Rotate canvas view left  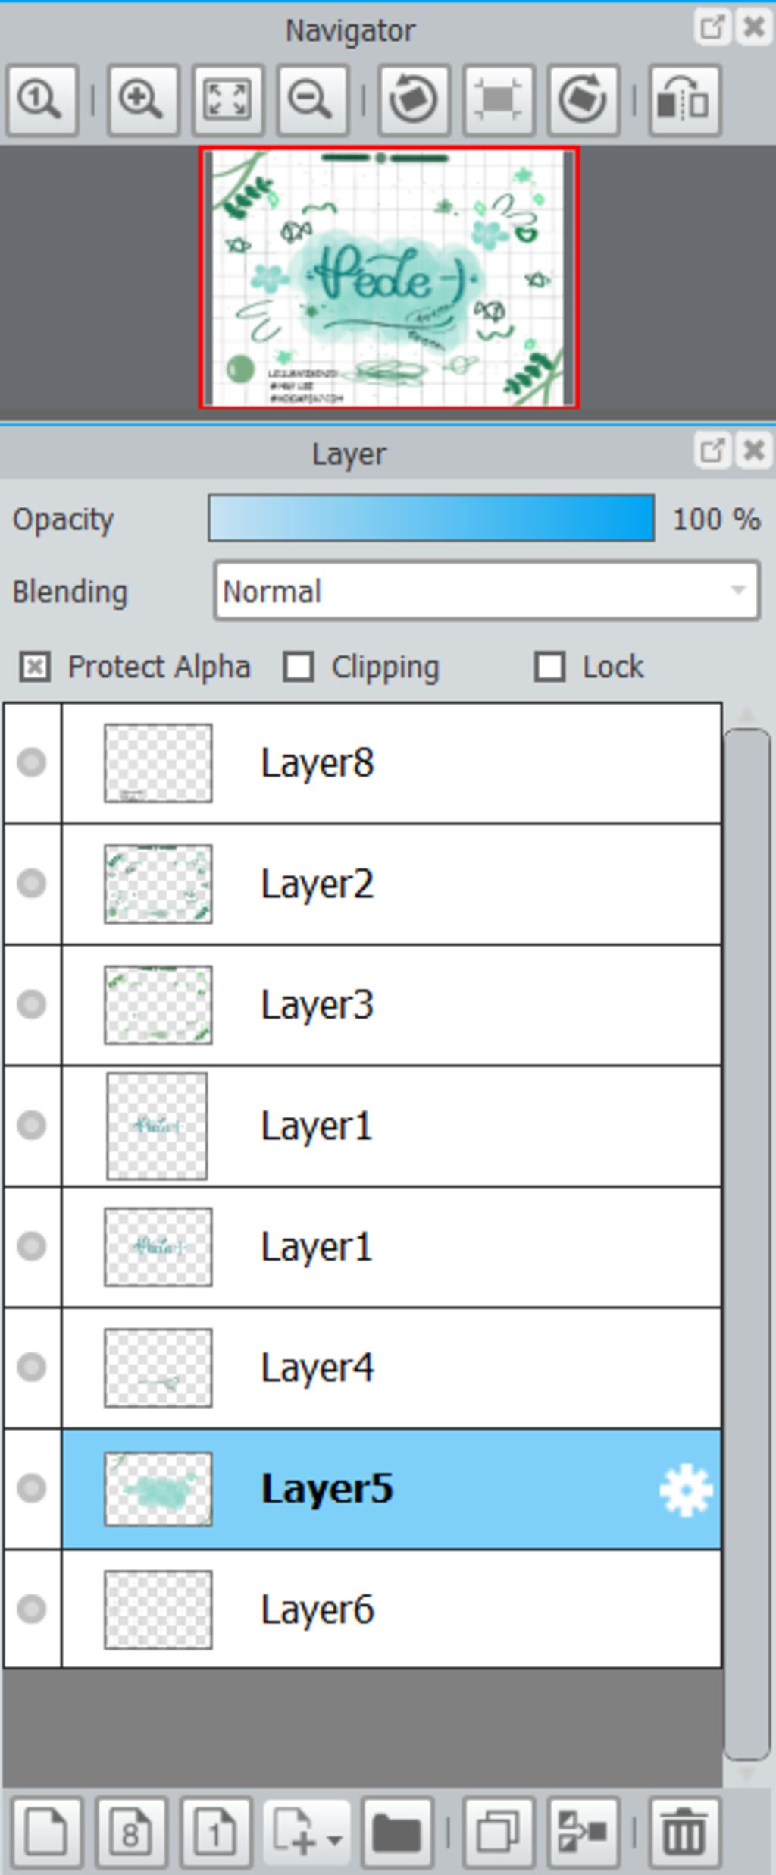[x=413, y=100]
